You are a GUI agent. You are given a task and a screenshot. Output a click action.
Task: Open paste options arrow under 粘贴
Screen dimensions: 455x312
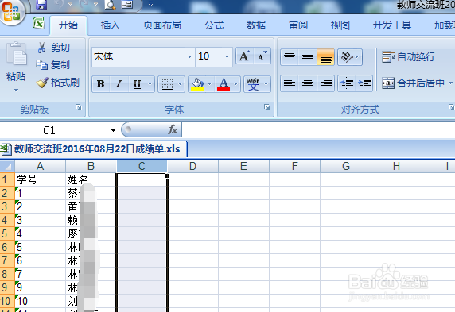click(x=16, y=90)
